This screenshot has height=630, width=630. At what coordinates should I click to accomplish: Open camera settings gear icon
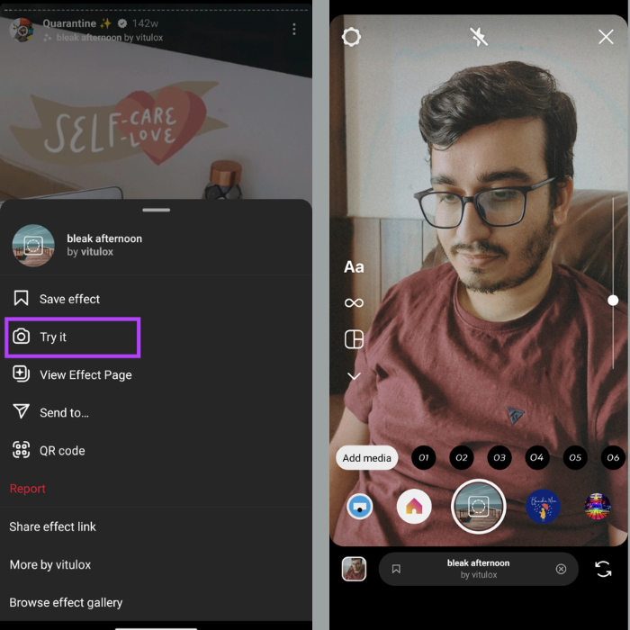pos(351,37)
